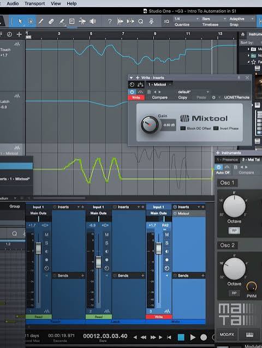Mute mixer channel 3

pos(167,235)
